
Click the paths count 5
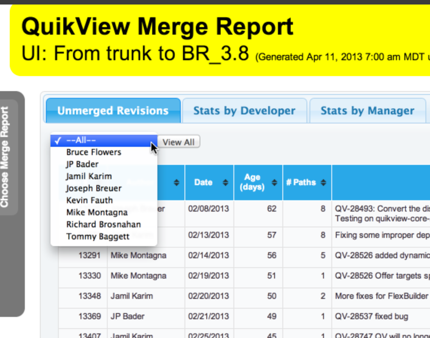coord(323,256)
